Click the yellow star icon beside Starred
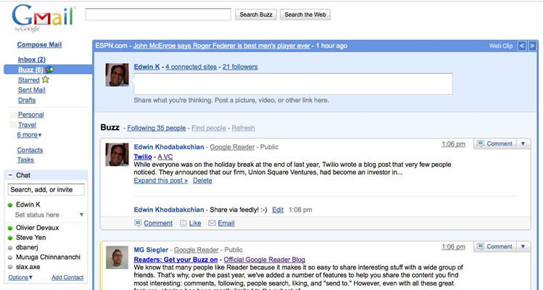Screen dimensions: 544x290 click(46, 80)
